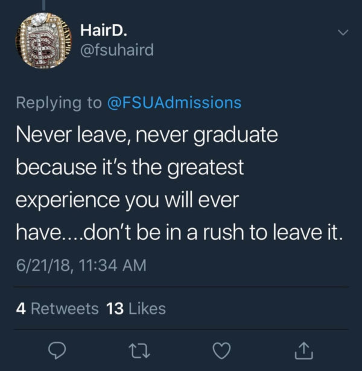
Task: Open the tweet options chevron menu
Action: coord(343,33)
